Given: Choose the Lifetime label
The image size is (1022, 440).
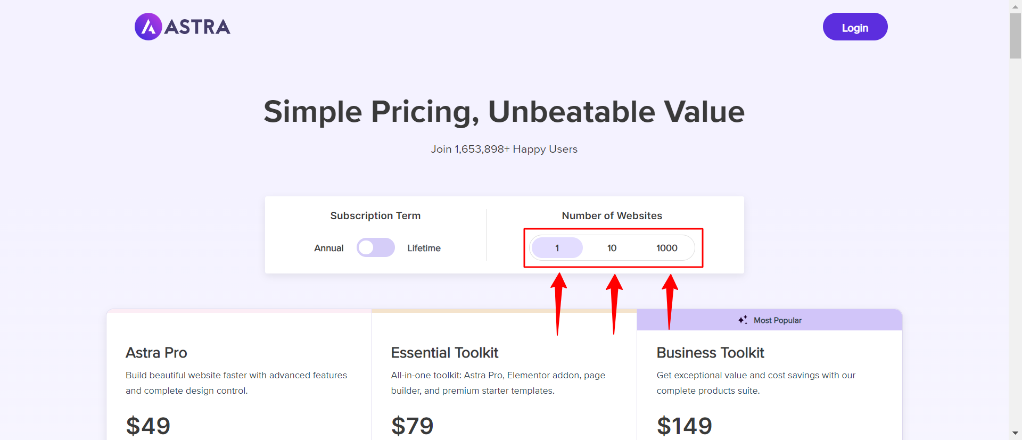Looking at the screenshot, I should pos(424,248).
